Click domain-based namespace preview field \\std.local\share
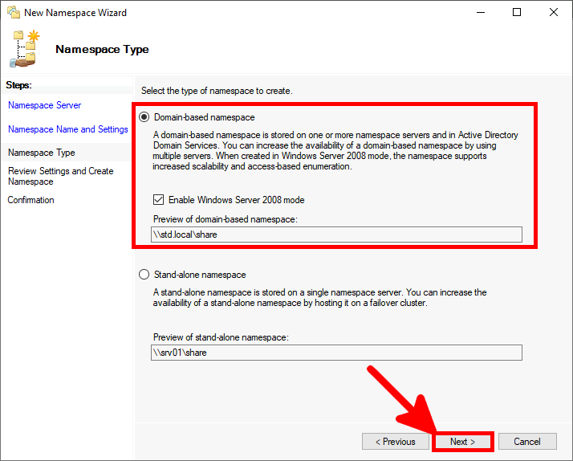 point(336,235)
